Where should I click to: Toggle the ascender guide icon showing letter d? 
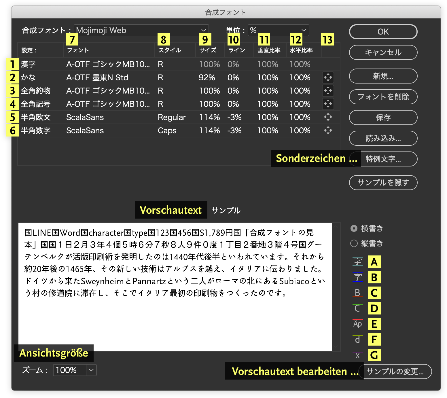pyautogui.click(x=357, y=339)
